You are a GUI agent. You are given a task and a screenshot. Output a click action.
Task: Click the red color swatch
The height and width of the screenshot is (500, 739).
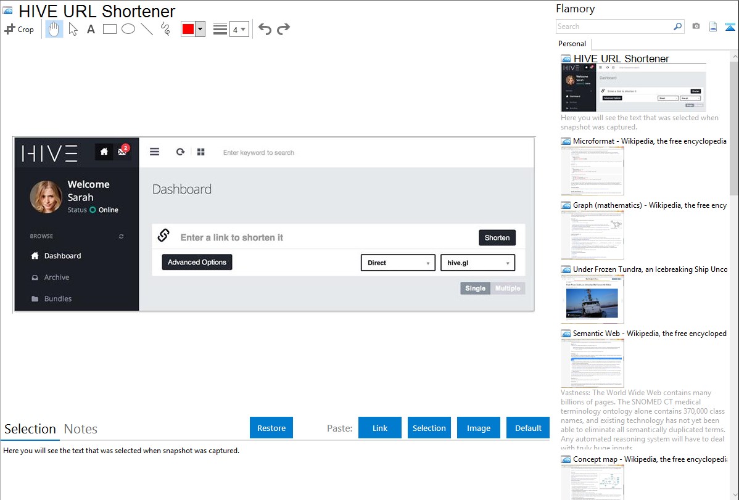click(188, 29)
